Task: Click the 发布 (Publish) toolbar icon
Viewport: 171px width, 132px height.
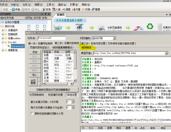Action: [44, 9]
